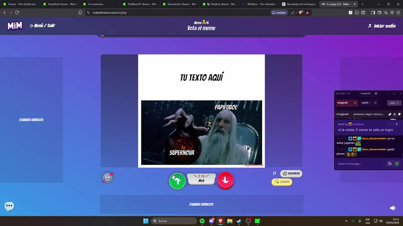Open File Explorer from the taskbar
The image size is (403, 226).
coord(230,221)
